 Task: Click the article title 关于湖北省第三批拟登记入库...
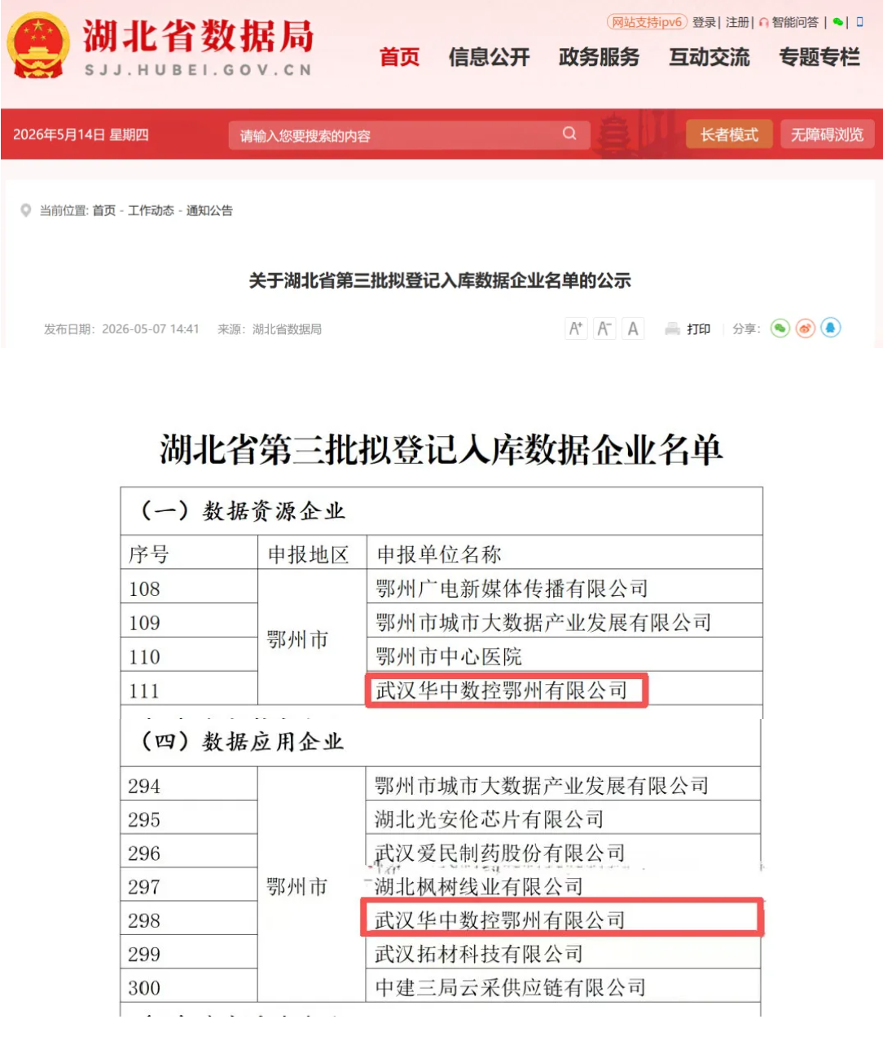(x=440, y=280)
